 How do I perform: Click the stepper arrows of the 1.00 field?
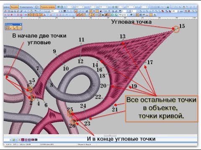pos(178,11)
